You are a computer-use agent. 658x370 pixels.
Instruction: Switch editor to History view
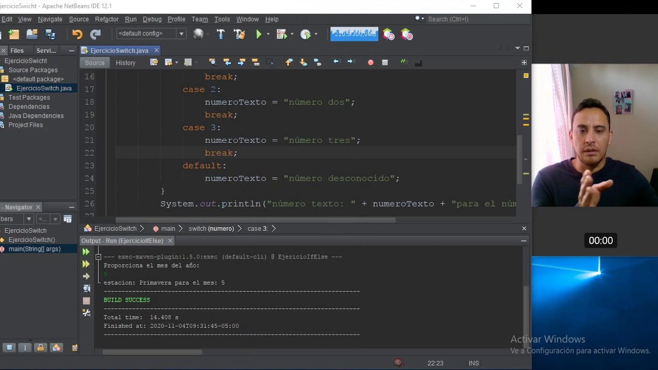(125, 63)
